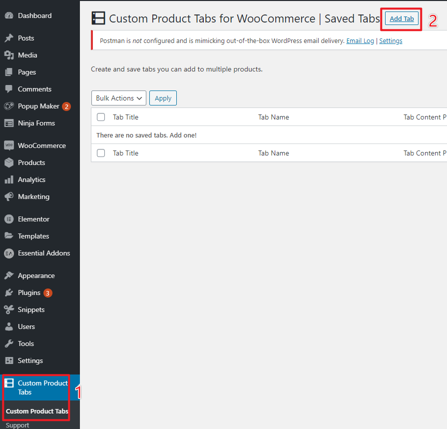Click the Apply button
The width and height of the screenshot is (447, 429).
pyautogui.click(x=163, y=98)
